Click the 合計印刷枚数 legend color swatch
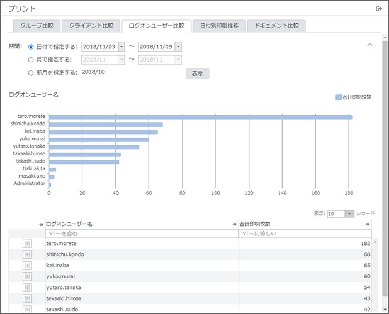 click(x=338, y=97)
